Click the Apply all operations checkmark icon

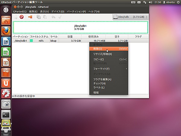[60, 17]
